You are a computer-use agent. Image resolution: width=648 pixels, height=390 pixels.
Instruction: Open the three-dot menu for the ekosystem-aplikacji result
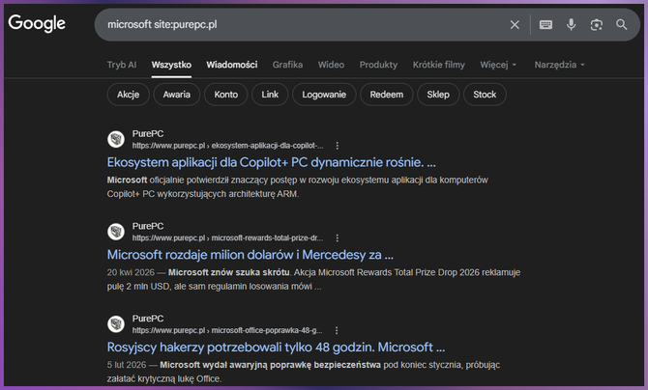tap(338, 146)
